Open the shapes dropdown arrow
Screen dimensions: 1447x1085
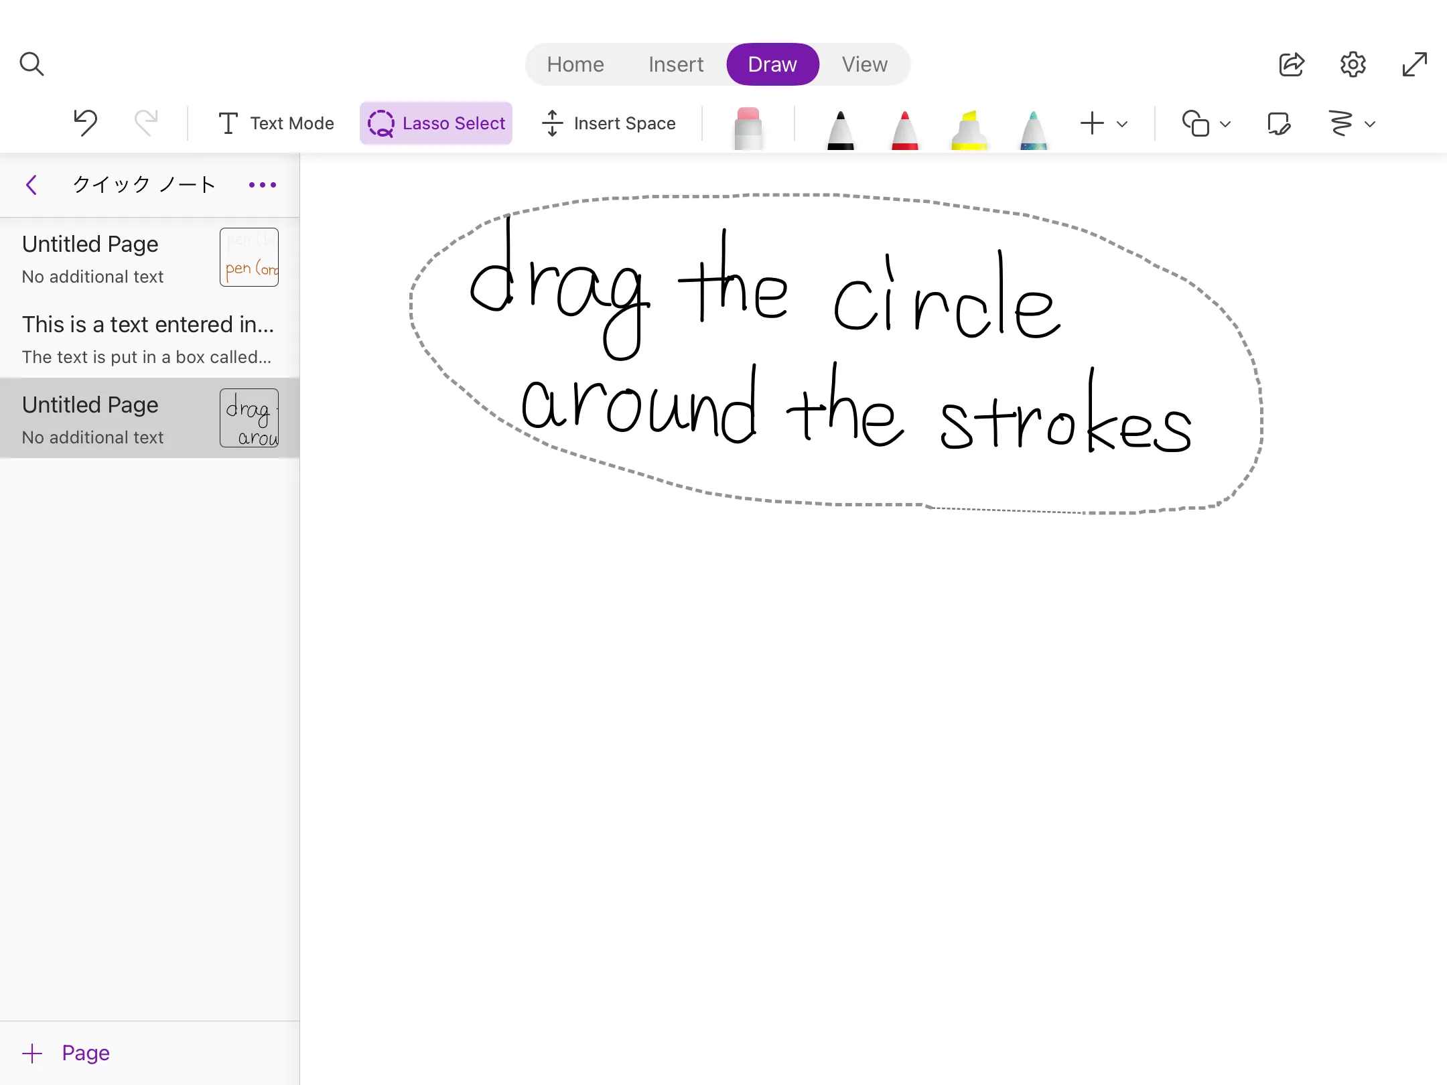[1225, 124]
